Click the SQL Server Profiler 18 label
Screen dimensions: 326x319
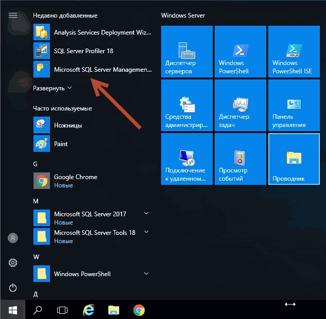click(83, 51)
